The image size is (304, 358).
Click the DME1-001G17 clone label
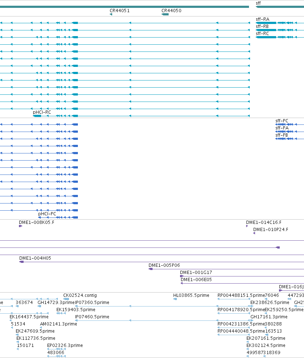point(196,273)
